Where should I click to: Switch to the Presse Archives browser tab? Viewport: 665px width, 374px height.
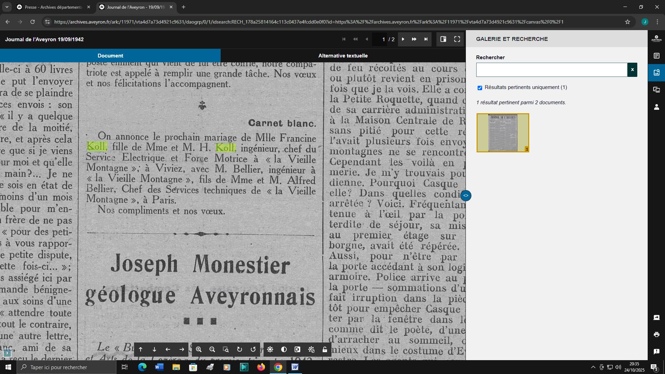pos(53,7)
